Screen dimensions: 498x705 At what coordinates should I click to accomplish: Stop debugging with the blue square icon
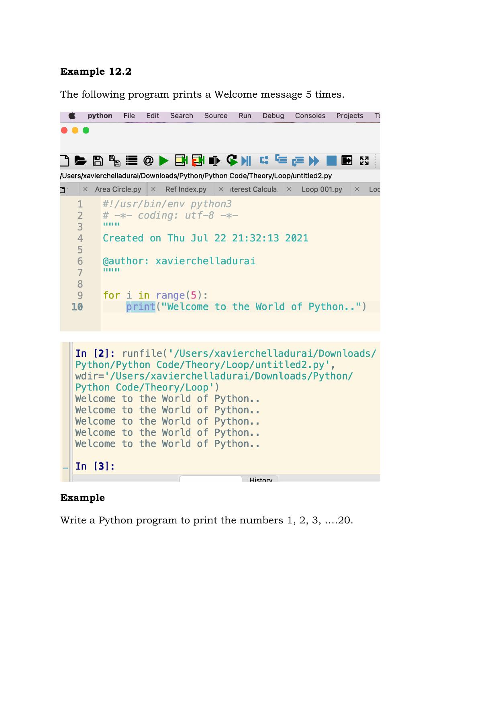click(331, 161)
